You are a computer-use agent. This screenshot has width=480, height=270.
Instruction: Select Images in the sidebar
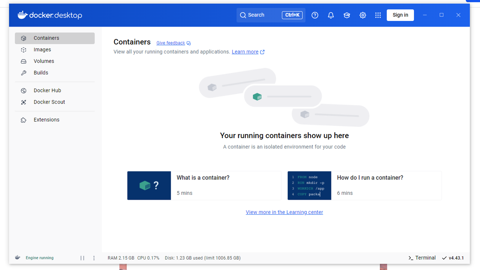pos(42,50)
